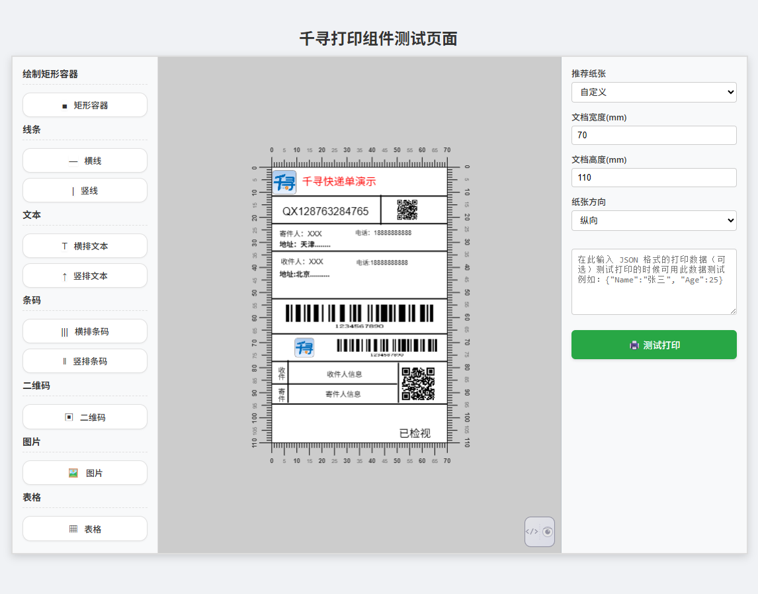Click the table grid icon in 表格 button
This screenshot has height=594, width=758.
pos(73,529)
